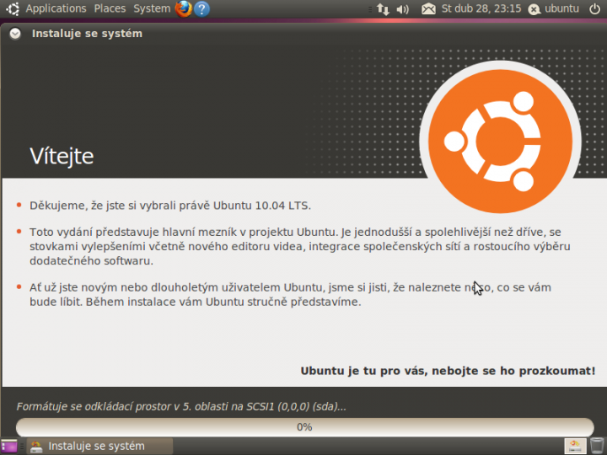
Task: Open the Help icon in panel
Action: (201, 8)
